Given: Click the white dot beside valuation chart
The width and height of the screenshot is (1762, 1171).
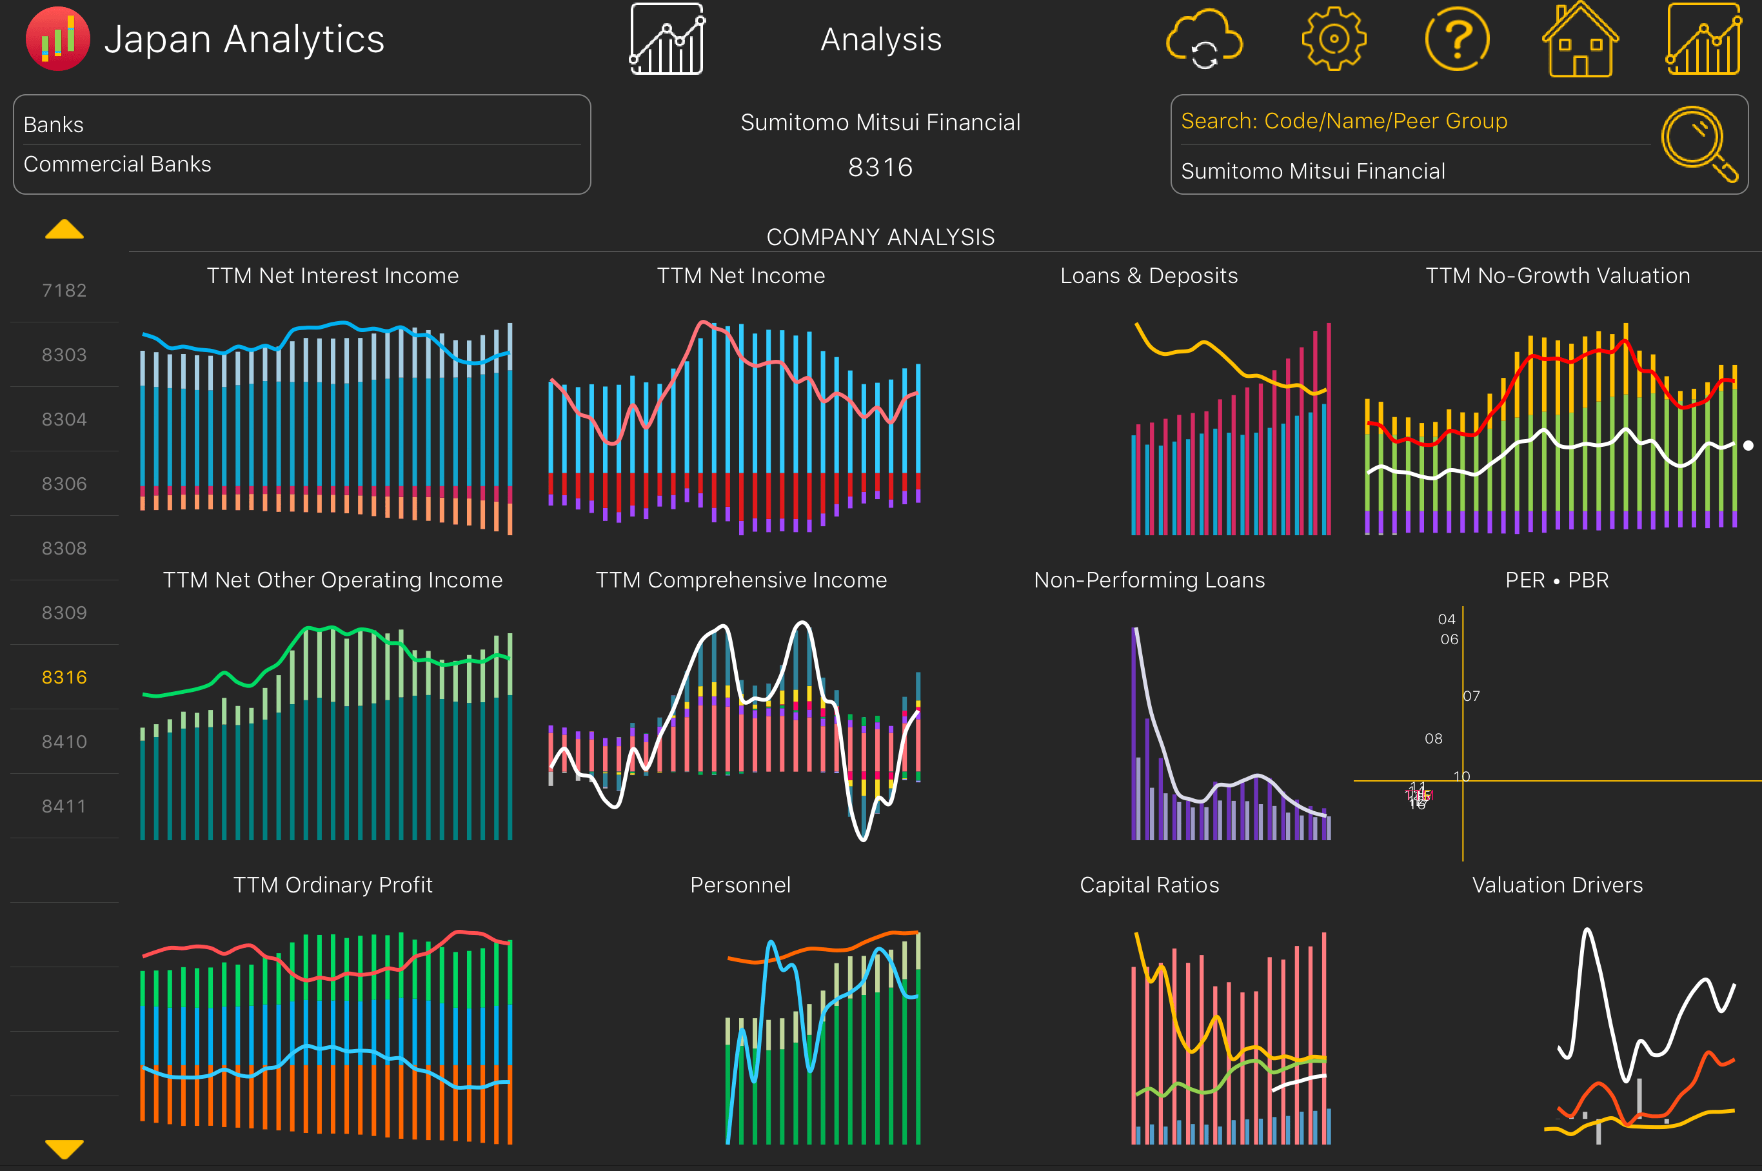Looking at the screenshot, I should point(1748,446).
